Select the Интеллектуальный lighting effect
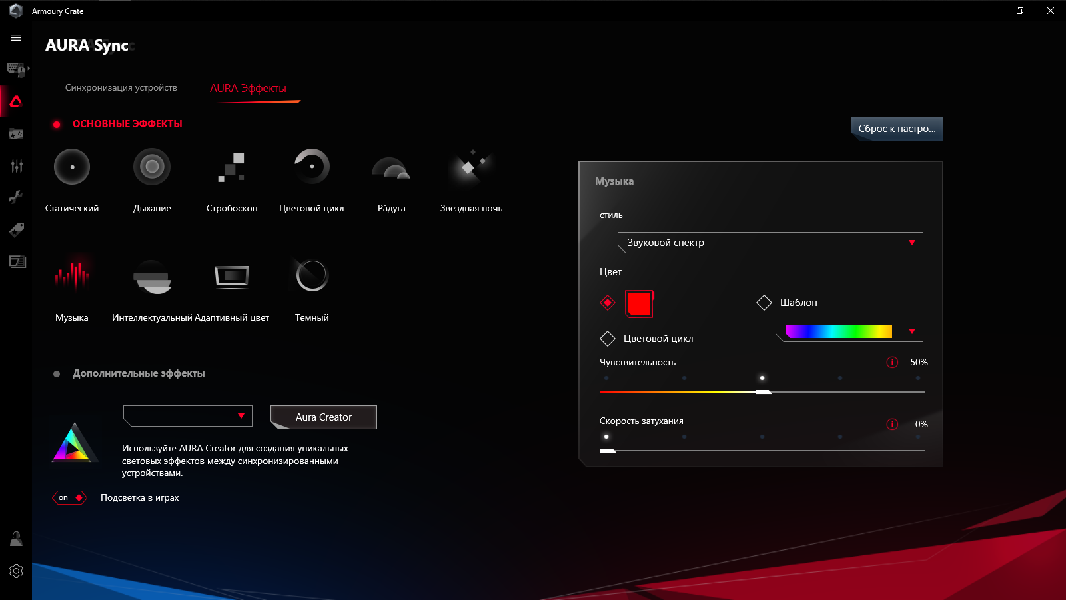 [x=152, y=277]
